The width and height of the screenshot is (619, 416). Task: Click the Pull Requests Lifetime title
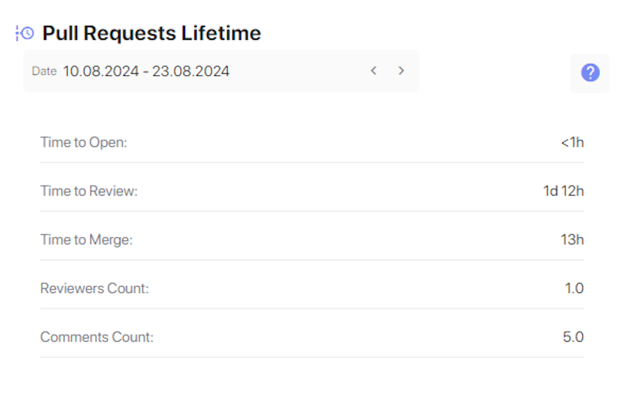pos(152,33)
